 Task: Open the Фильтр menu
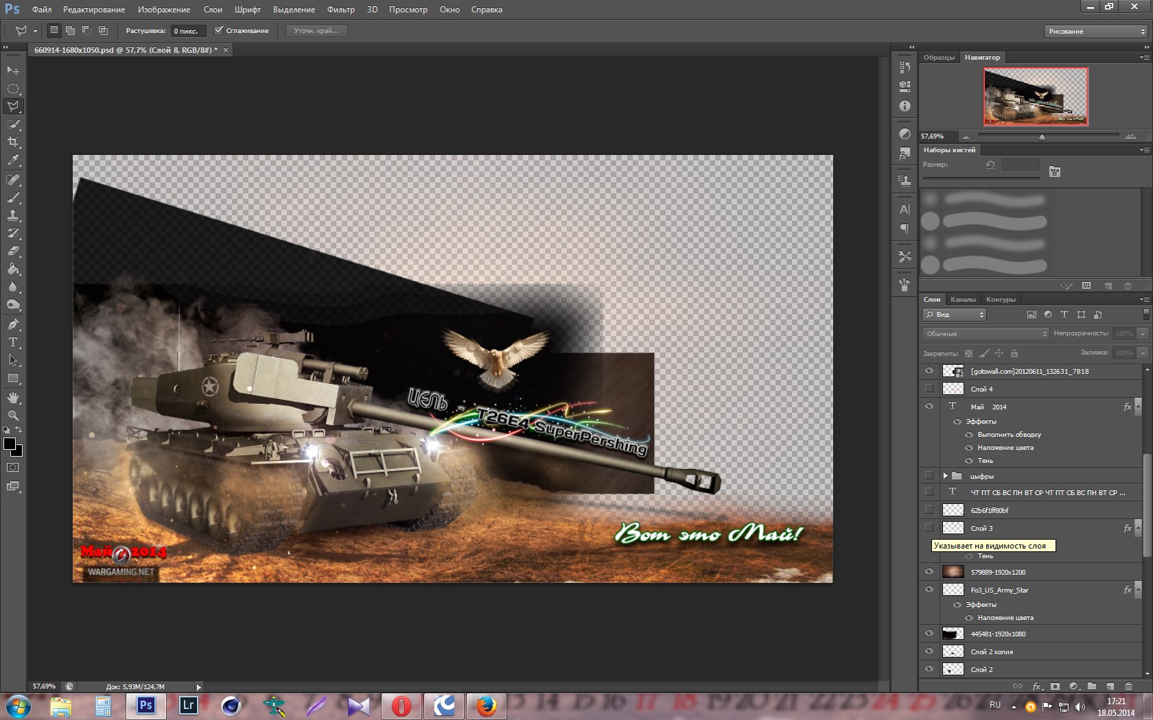pyautogui.click(x=341, y=10)
